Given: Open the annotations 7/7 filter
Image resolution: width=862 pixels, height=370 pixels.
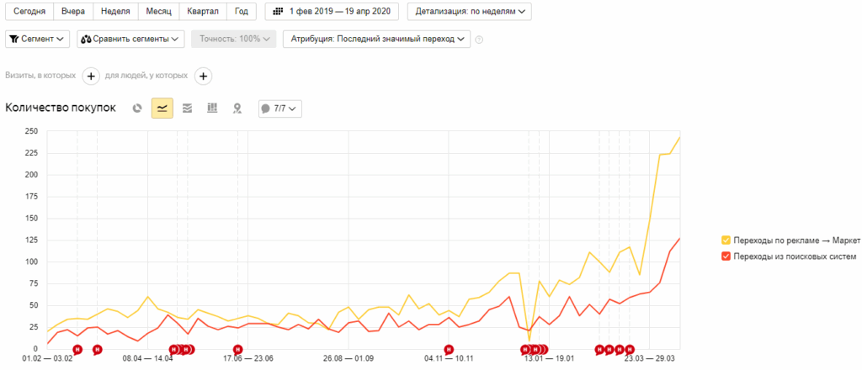Looking at the screenshot, I should tap(279, 108).
